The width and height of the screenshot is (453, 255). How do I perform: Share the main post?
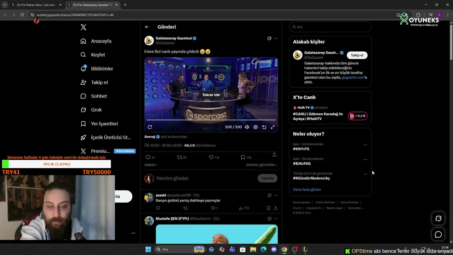tap(274, 155)
